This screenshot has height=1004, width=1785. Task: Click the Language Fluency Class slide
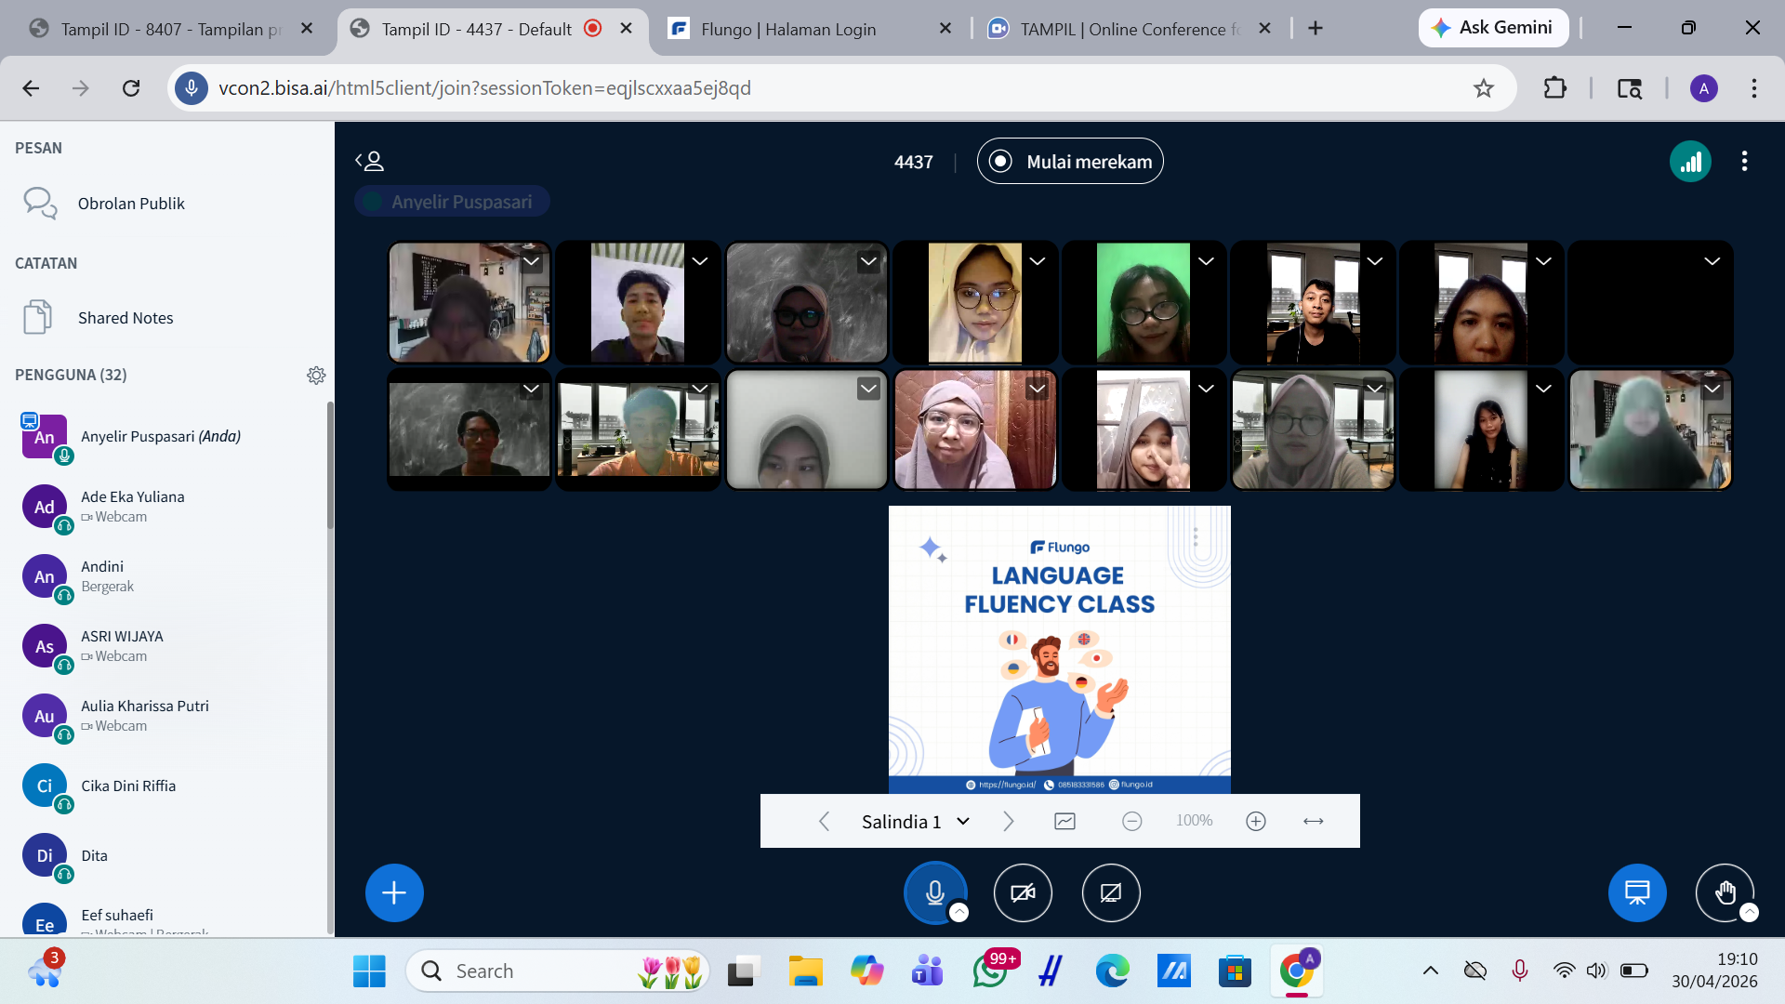point(1059,649)
